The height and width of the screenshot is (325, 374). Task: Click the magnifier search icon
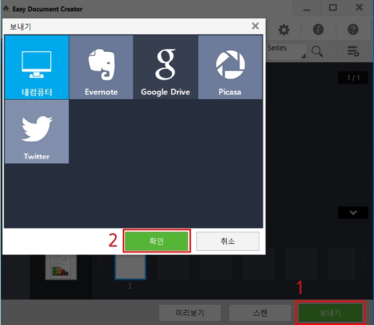tap(317, 52)
